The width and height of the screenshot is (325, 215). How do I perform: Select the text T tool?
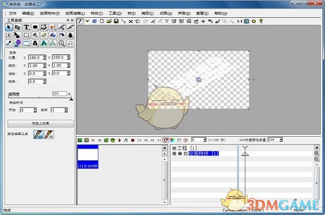pyautogui.click(x=27, y=27)
